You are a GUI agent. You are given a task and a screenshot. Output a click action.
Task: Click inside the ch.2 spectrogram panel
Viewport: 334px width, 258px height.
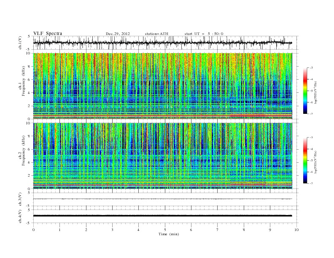162,156
